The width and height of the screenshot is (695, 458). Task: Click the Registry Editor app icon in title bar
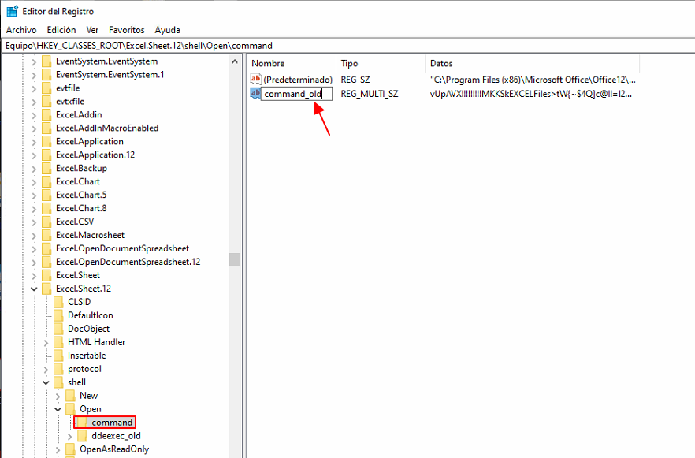click(x=12, y=11)
